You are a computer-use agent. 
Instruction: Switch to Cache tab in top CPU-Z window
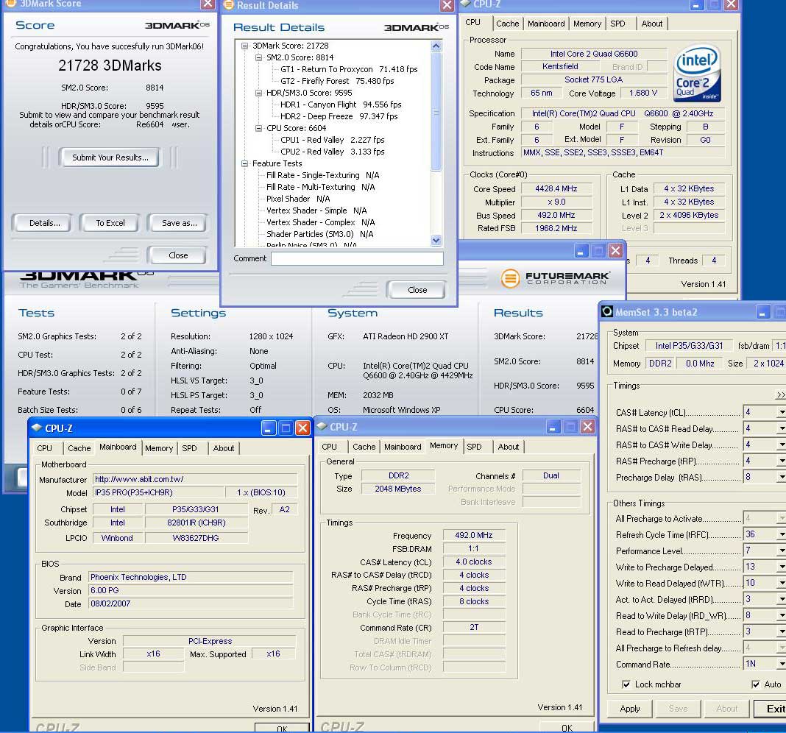(x=507, y=24)
